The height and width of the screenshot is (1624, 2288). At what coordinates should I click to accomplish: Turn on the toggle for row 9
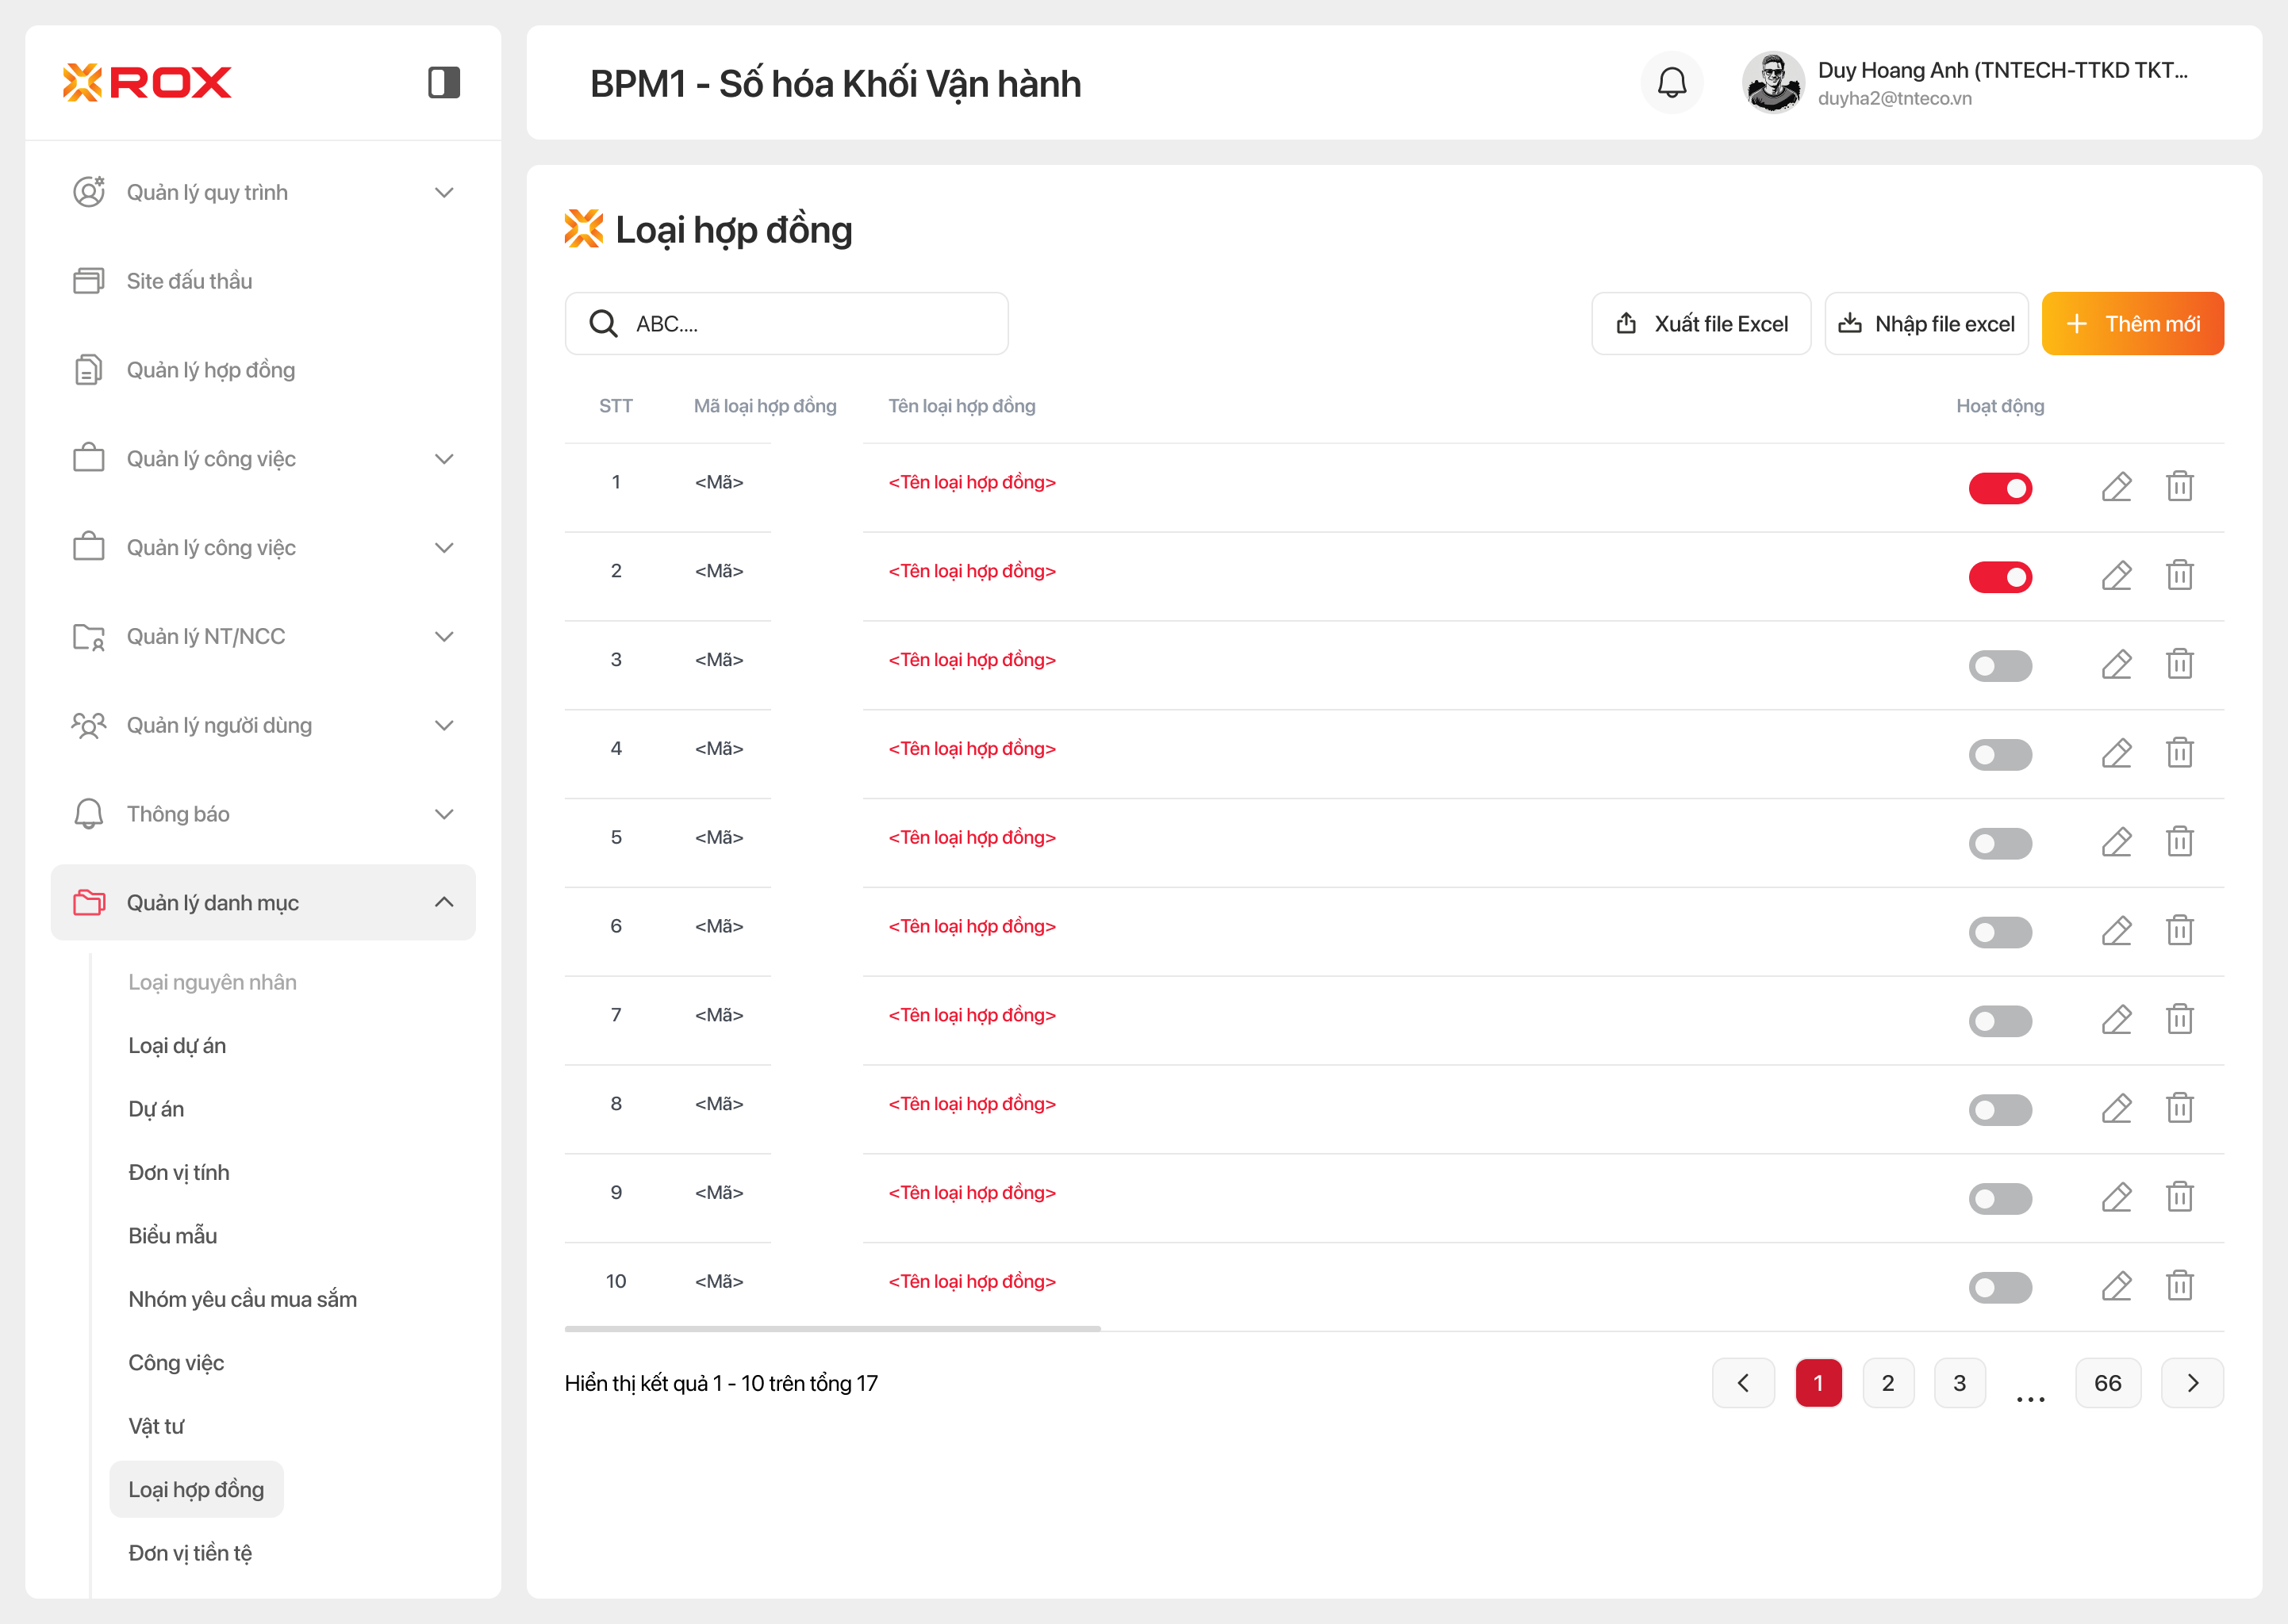click(x=1999, y=1198)
